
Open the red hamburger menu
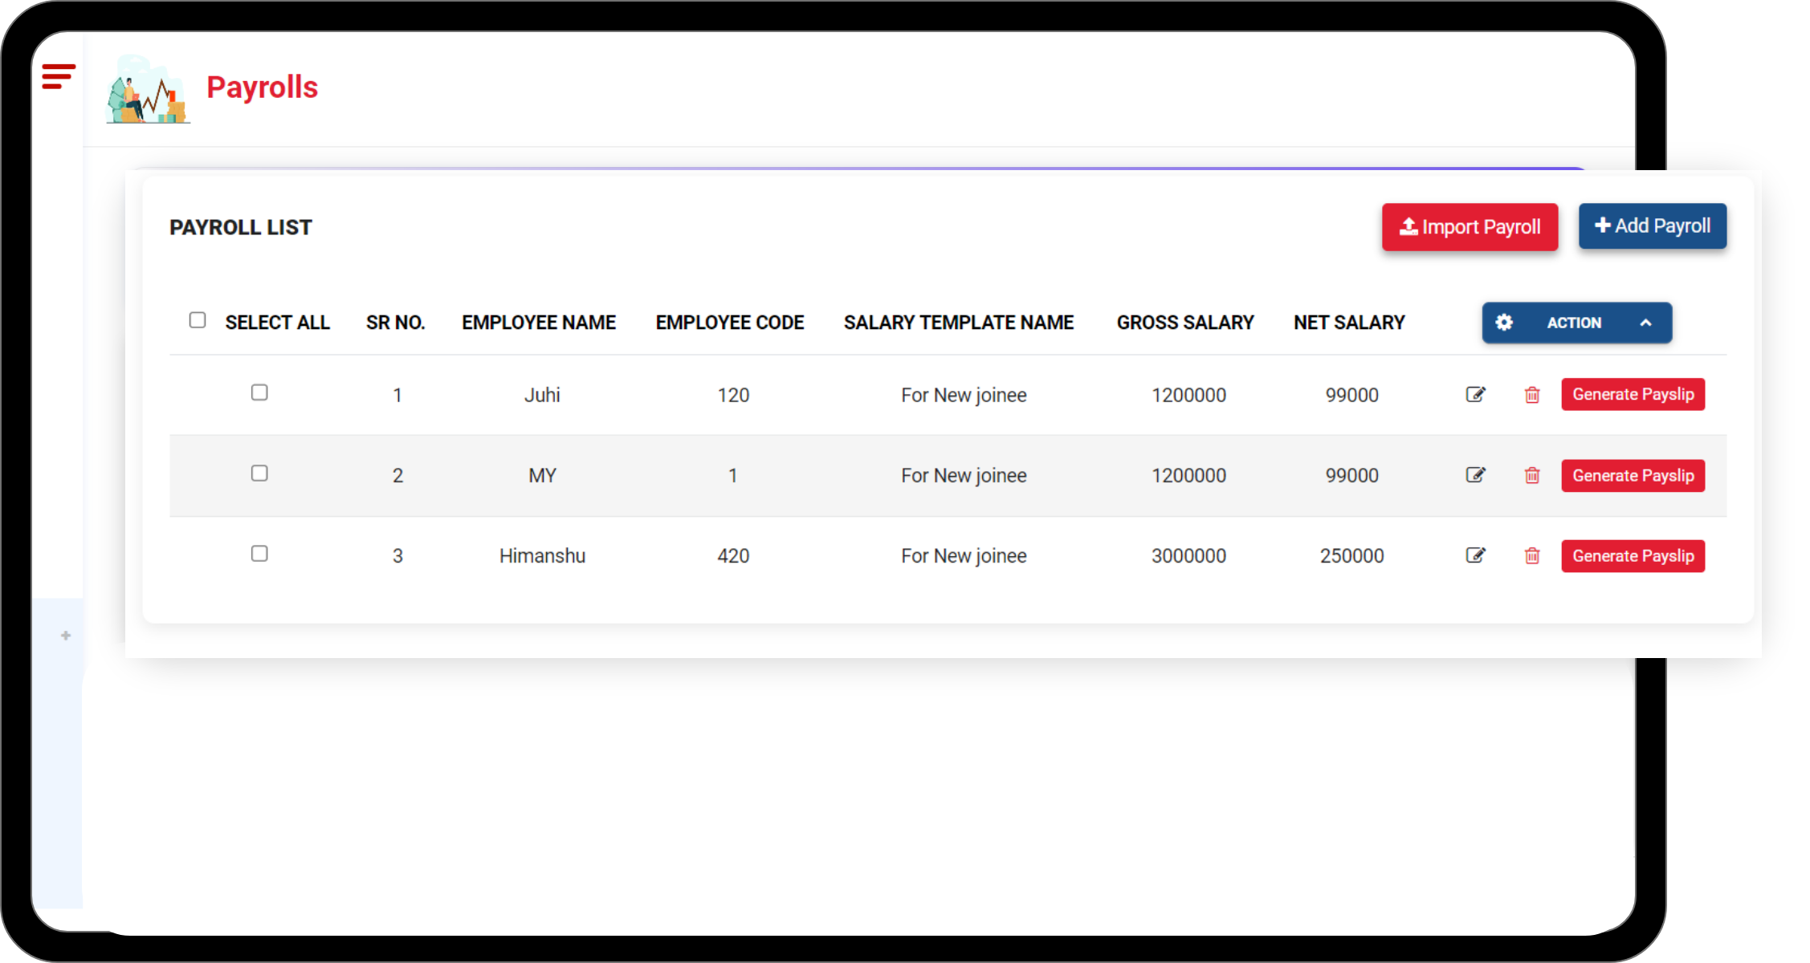click(58, 76)
